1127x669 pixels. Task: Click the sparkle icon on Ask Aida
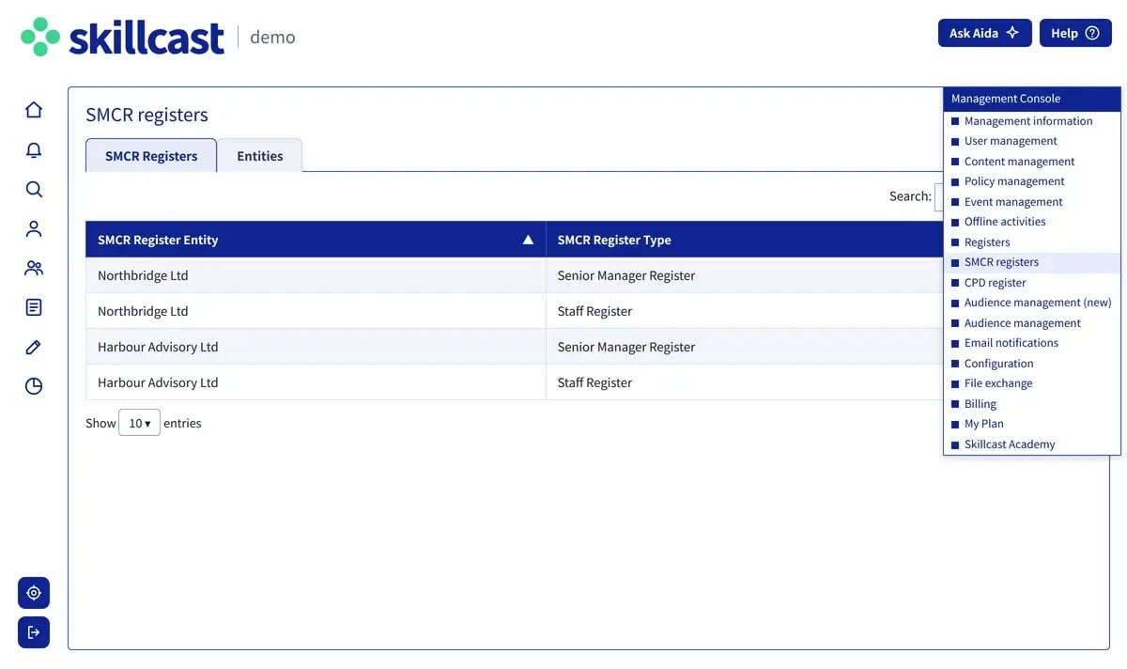1012,33
